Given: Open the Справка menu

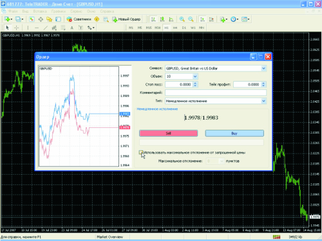Looking at the screenshot, I should [107, 11].
